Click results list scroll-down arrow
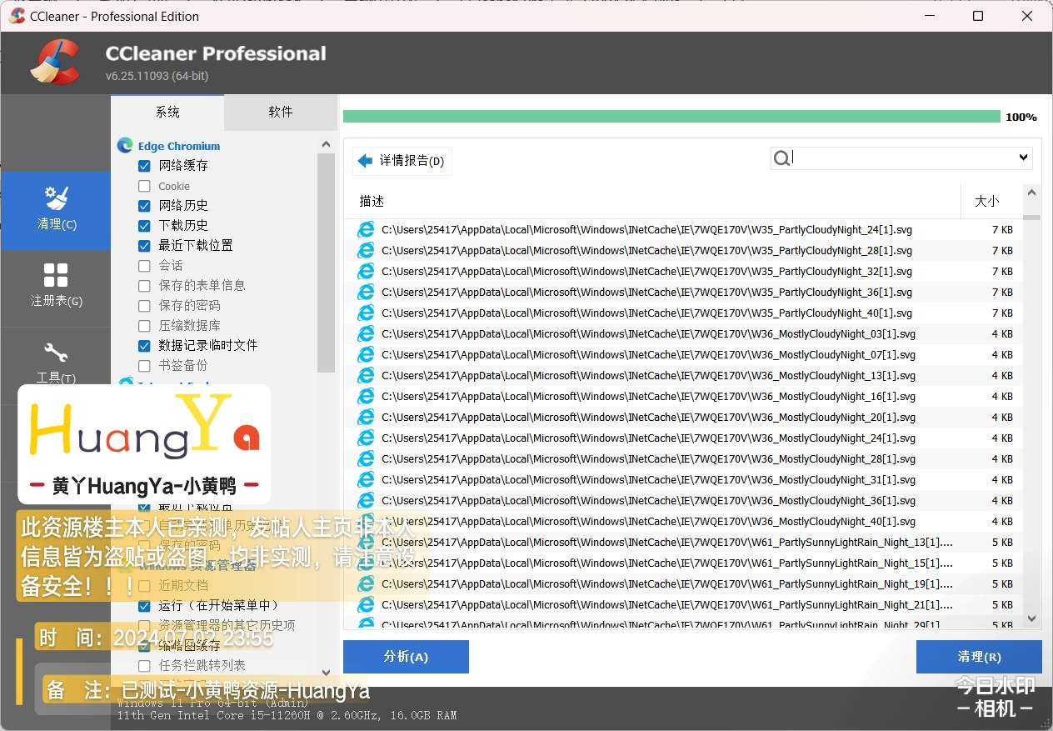The image size is (1053, 731). 1031,618
